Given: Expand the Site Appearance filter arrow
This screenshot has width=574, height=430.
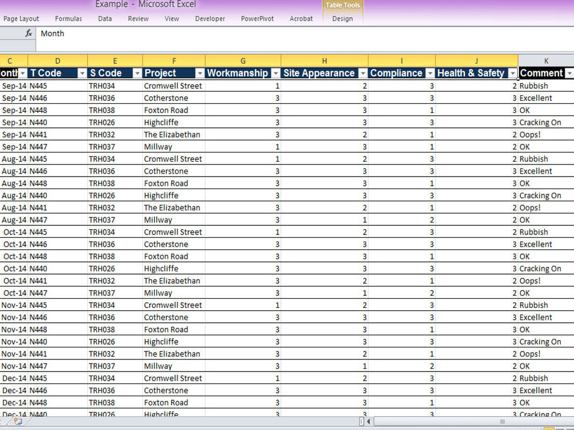Looking at the screenshot, I should click(363, 73).
